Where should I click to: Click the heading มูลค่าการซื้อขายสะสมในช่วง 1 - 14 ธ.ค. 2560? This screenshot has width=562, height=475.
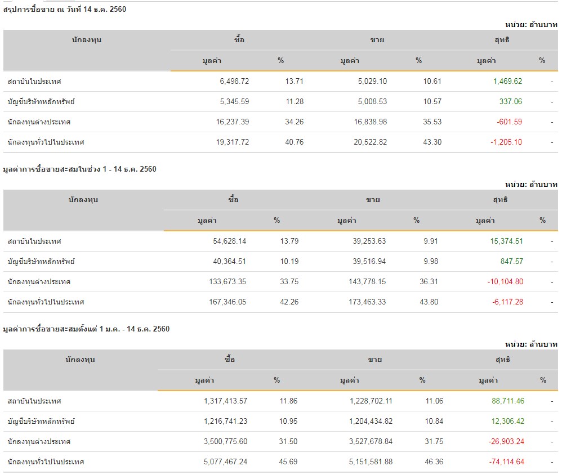coord(79,169)
